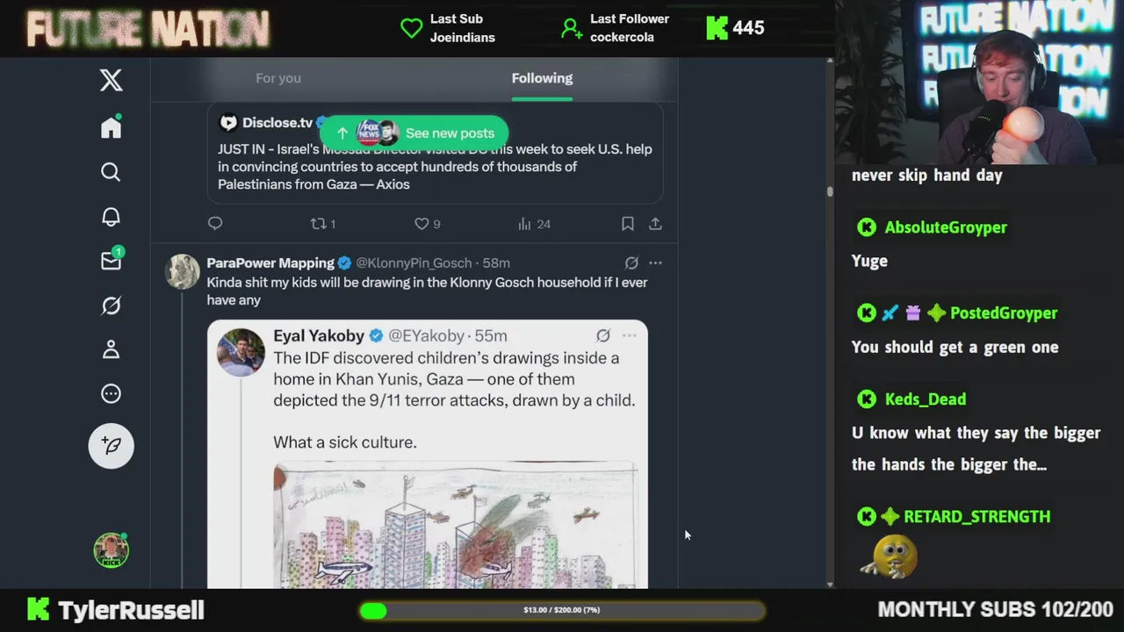This screenshot has height=632, width=1124.
Task: Open more options on Eyal Yakoby post
Action: 629,335
